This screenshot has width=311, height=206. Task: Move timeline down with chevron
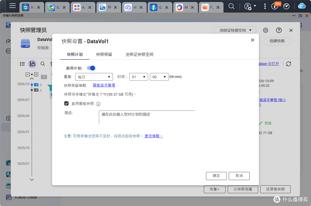pyautogui.click(x=32, y=180)
